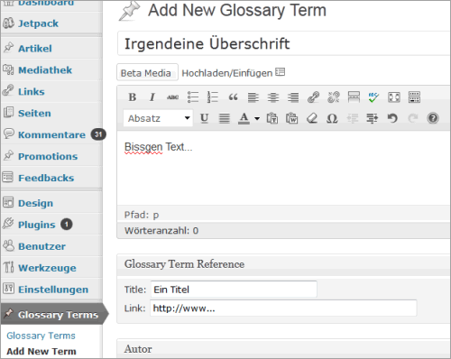Align text left
The image size is (451, 359).
pos(253,97)
